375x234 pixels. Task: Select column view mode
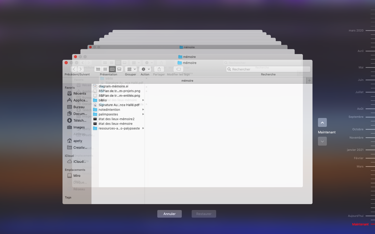(112, 69)
